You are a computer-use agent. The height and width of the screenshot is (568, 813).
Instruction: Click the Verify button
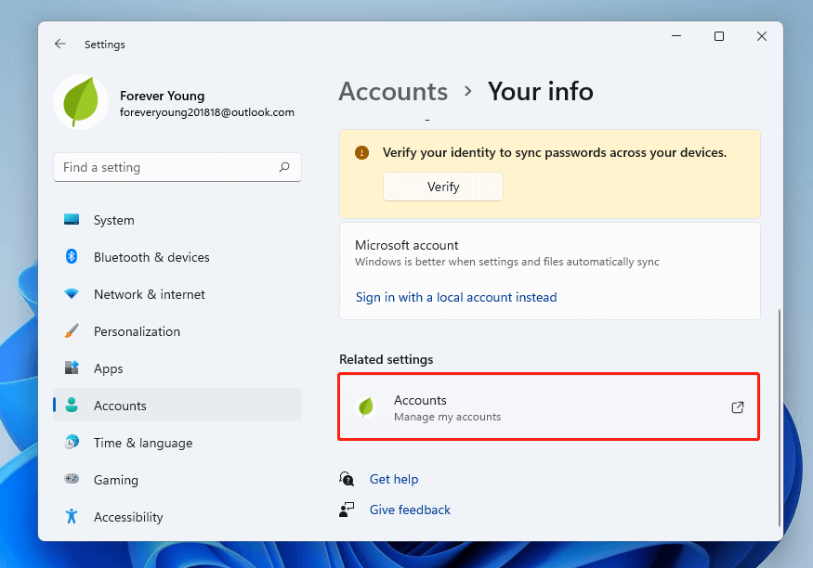pos(443,187)
